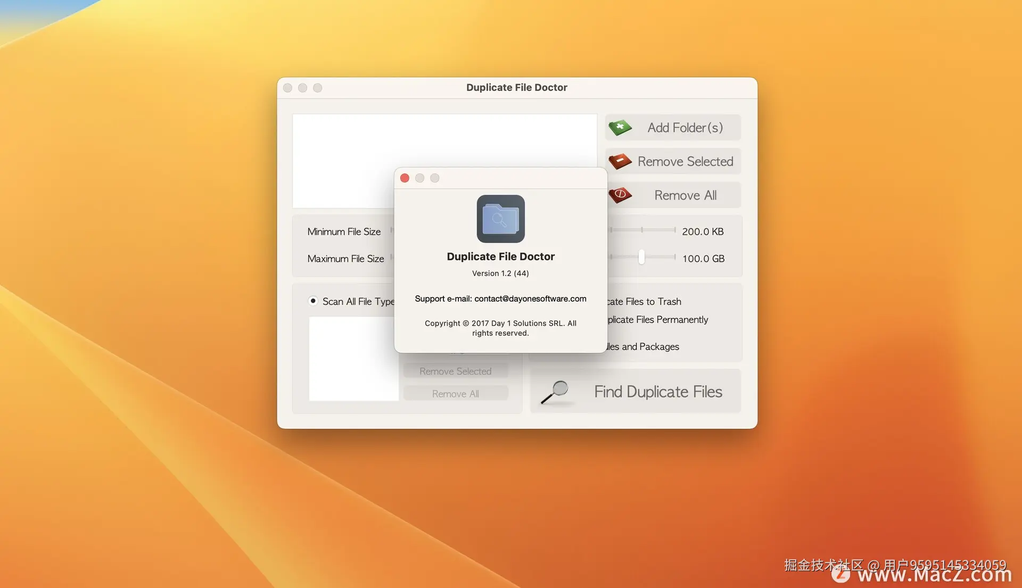This screenshot has height=588, width=1022.
Task: Click the Maximum File Size slider handle
Action: pos(641,258)
